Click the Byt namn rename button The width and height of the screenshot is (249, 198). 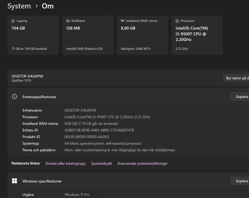(236, 78)
